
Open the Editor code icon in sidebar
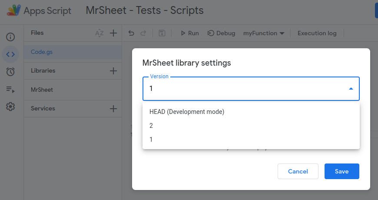10,54
